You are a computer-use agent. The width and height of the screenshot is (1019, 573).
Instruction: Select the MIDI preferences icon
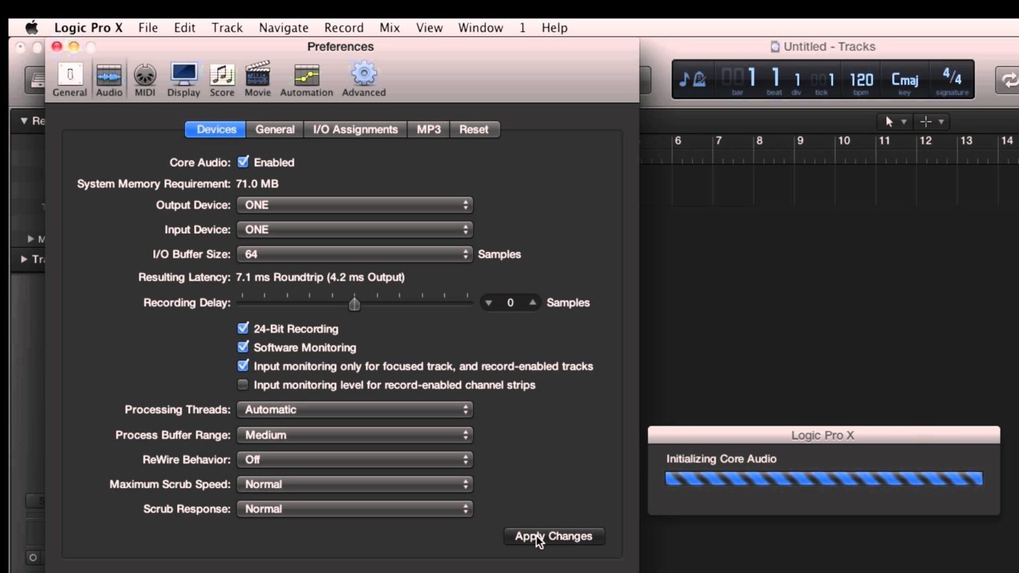pos(145,80)
